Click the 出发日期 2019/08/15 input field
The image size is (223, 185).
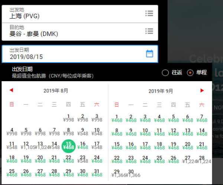click(x=80, y=54)
